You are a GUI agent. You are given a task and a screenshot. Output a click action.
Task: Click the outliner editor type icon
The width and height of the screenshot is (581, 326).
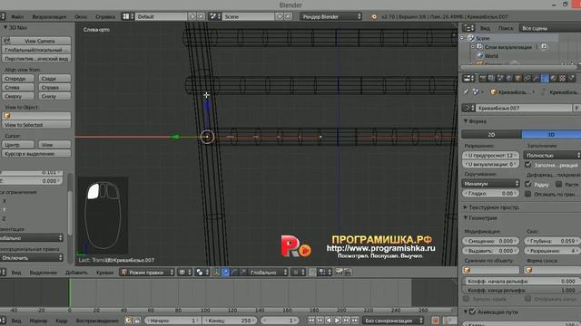(468, 28)
